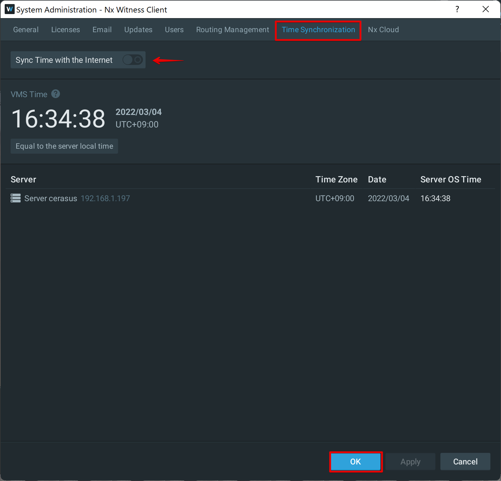Viewport: 501px width, 481px height.
Task: Click the large VMS time 16:34:38
Action: point(58,119)
